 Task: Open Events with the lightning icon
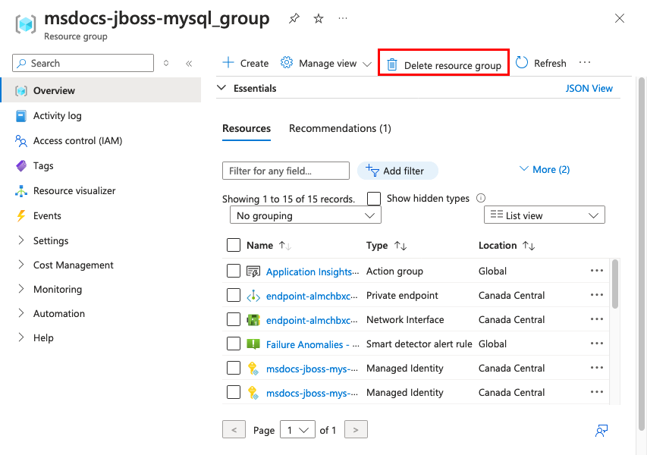(x=21, y=216)
